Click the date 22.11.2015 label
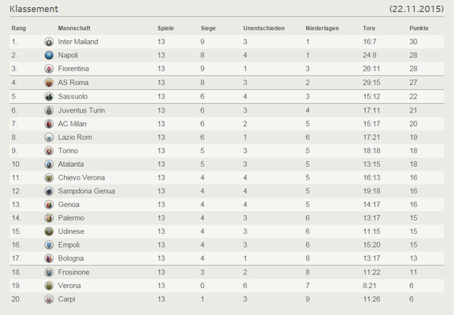The width and height of the screenshot is (459, 315). tap(416, 9)
